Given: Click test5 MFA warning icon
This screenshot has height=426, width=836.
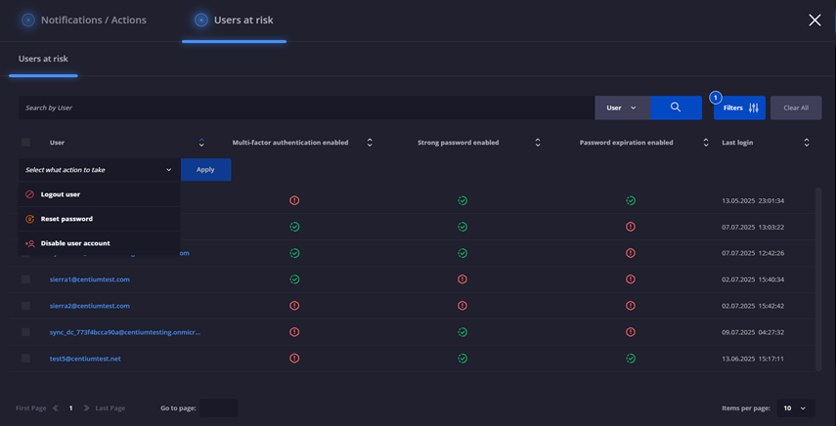Looking at the screenshot, I should click(x=294, y=359).
